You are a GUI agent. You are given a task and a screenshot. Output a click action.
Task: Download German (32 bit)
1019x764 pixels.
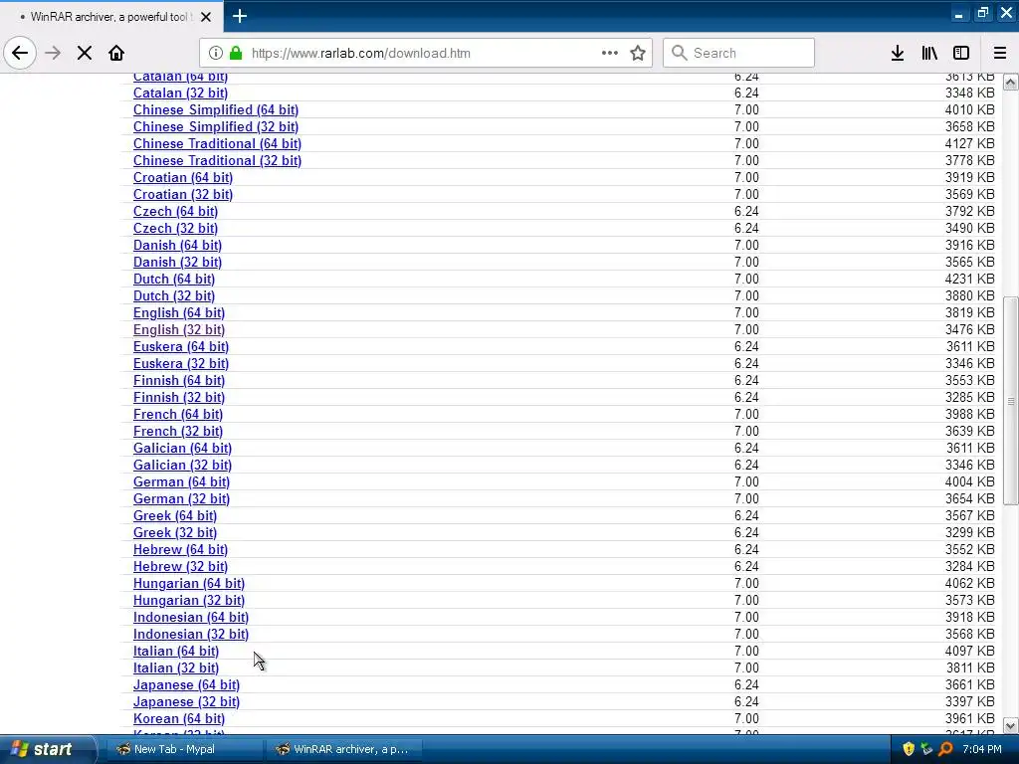tap(181, 498)
